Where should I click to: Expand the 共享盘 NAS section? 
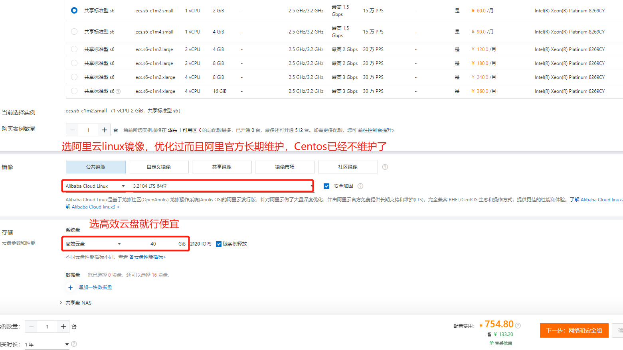[76, 303]
